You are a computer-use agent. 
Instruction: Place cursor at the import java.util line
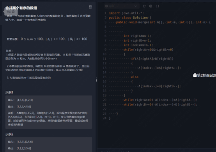click(x=126, y=13)
